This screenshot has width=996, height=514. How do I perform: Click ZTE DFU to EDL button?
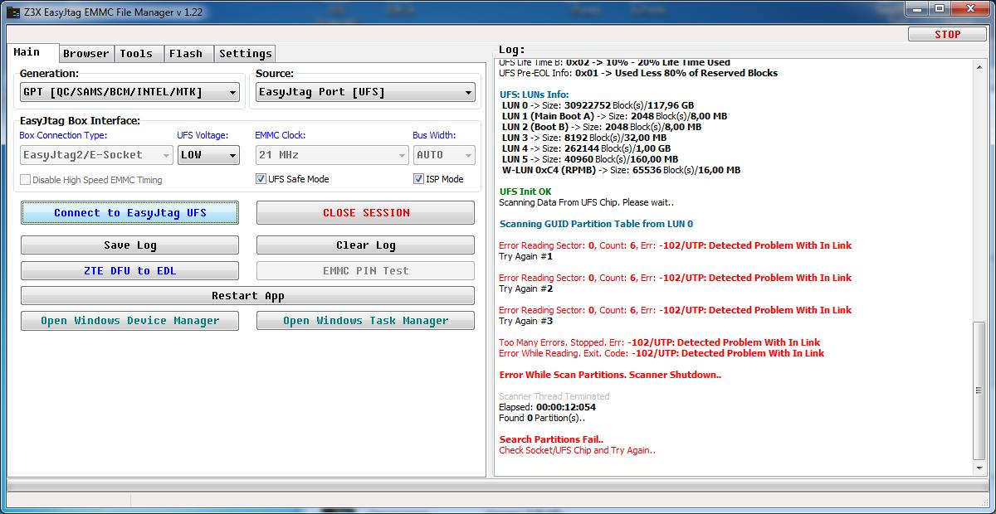pos(129,271)
